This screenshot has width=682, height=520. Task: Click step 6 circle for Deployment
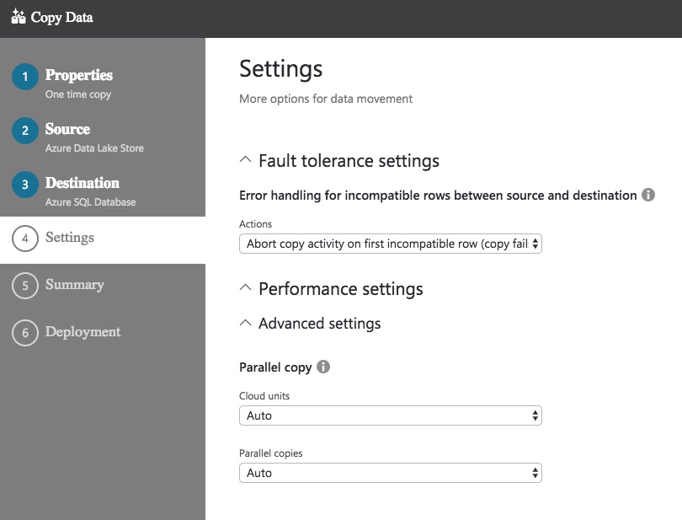pyautogui.click(x=25, y=333)
